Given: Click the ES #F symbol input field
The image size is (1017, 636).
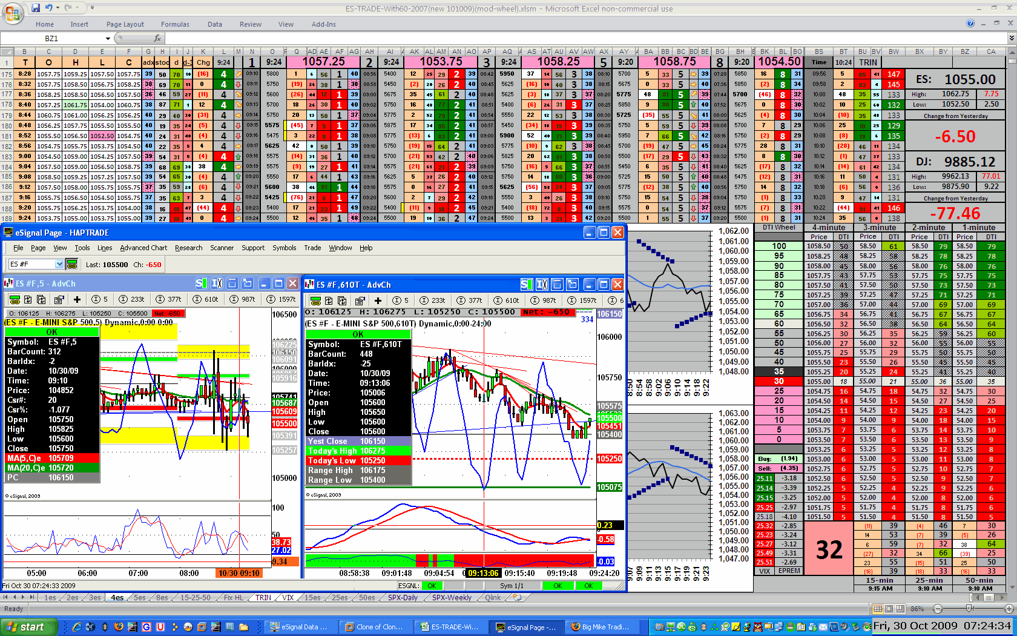Looking at the screenshot, I should click(x=31, y=264).
